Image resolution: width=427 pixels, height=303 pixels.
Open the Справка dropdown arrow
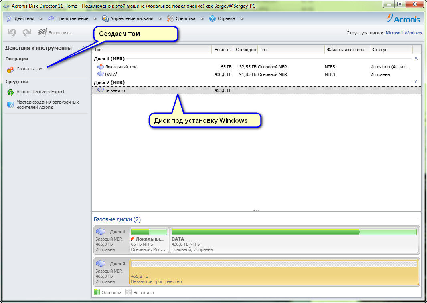point(241,19)
